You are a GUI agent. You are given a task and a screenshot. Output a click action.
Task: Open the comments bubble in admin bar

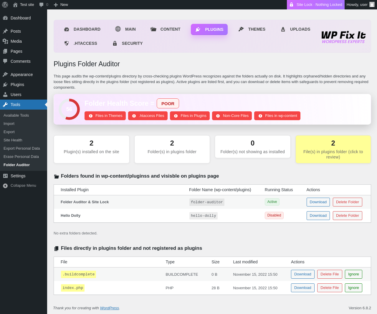pos(42,5)
